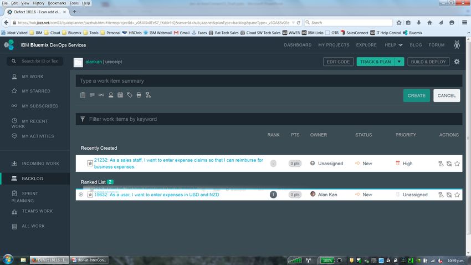The height and width of the screenshot is (265, 471).
Task: Click the printer-like icon in toolbar
Action: (139, 95)
